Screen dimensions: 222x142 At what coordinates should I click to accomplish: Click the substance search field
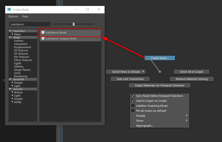click(30, 24)
